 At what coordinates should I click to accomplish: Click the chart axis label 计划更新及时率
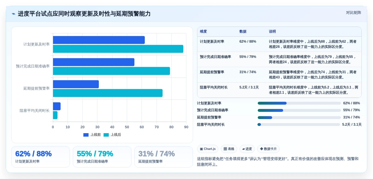pos(36,44)
